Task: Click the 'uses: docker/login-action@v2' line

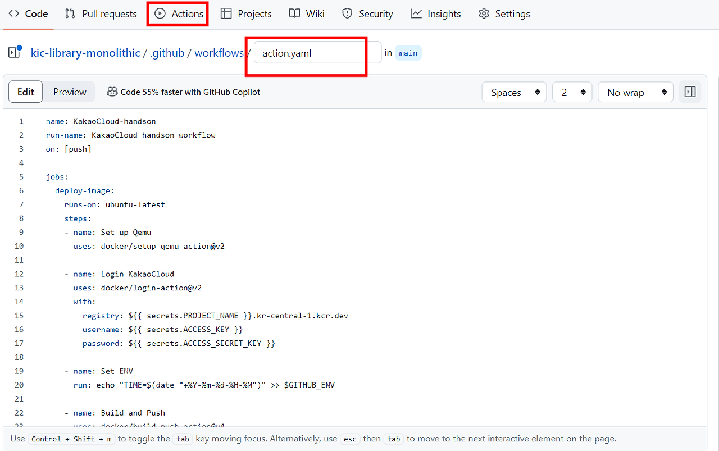Action: click(x=138, y=288)
